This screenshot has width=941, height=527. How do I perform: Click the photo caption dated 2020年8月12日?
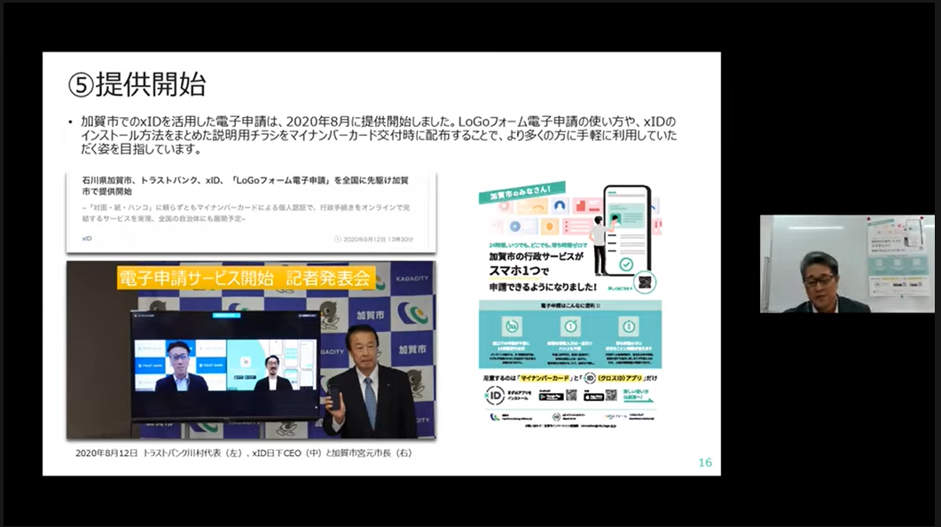coord(244,453)
